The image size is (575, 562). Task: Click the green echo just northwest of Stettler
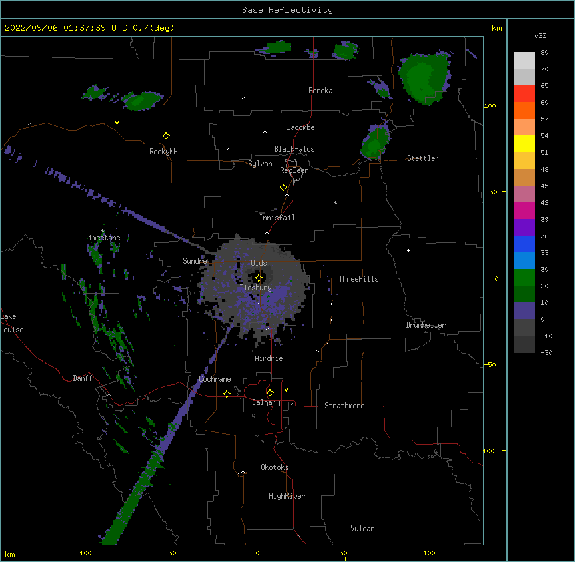pyautogui.click(x=375, y=142)
